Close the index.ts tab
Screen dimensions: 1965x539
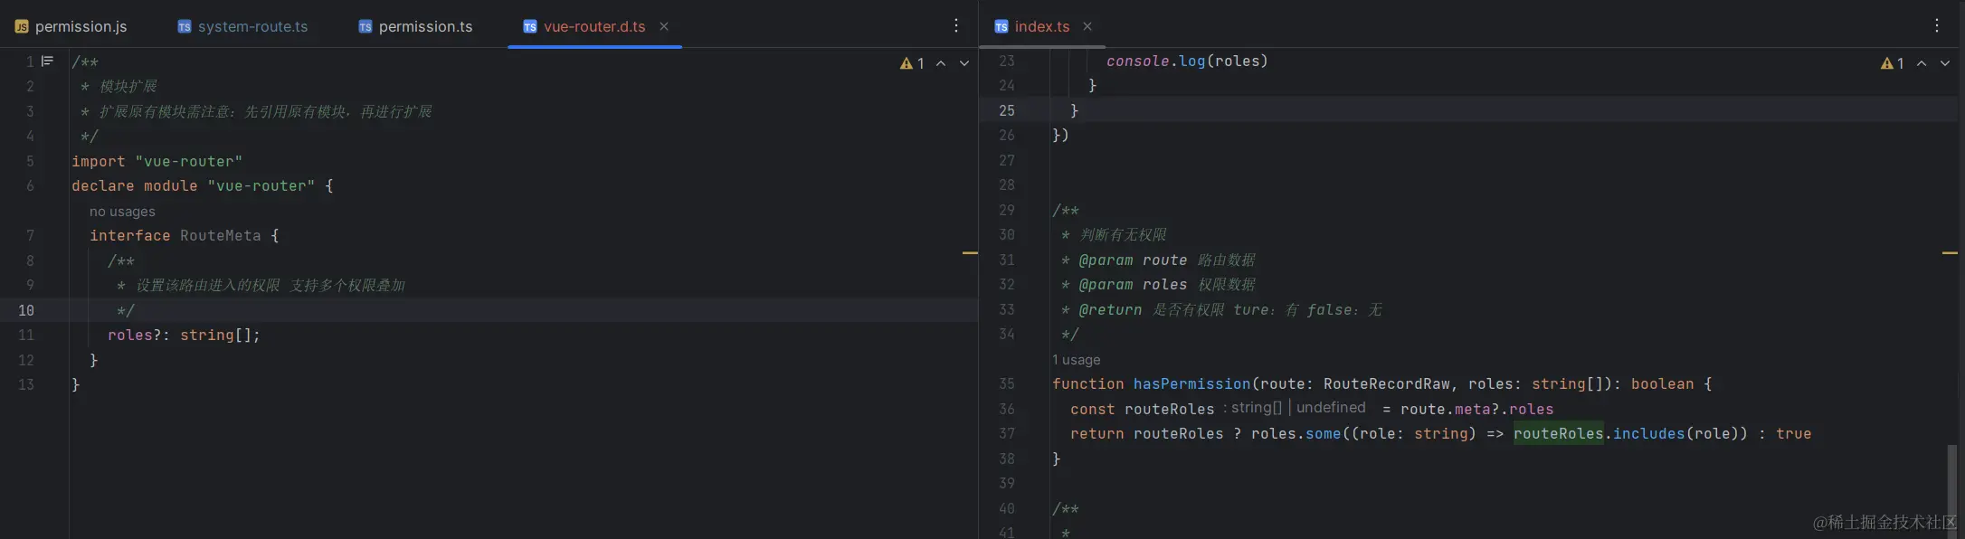point(1087,26)
